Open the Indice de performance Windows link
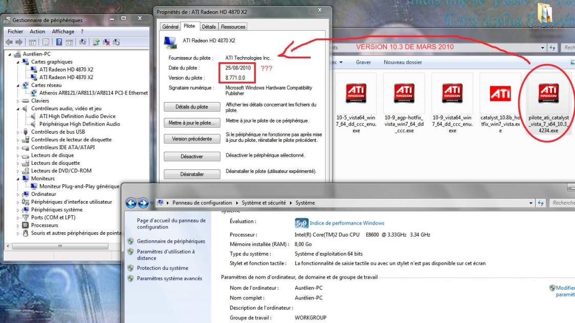The image size is (575, 323). [x=347, y=223]
